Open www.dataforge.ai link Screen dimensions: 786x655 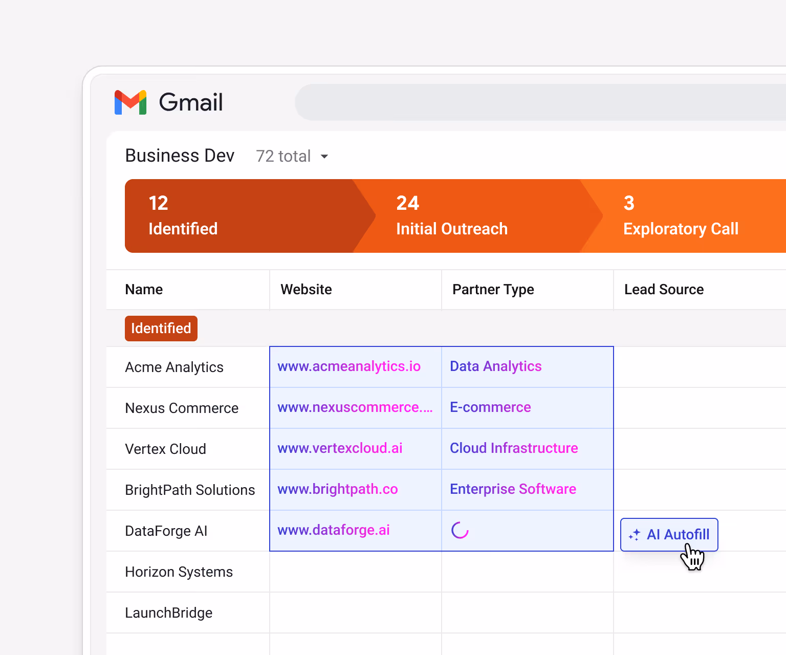click(x=334, y=530)
